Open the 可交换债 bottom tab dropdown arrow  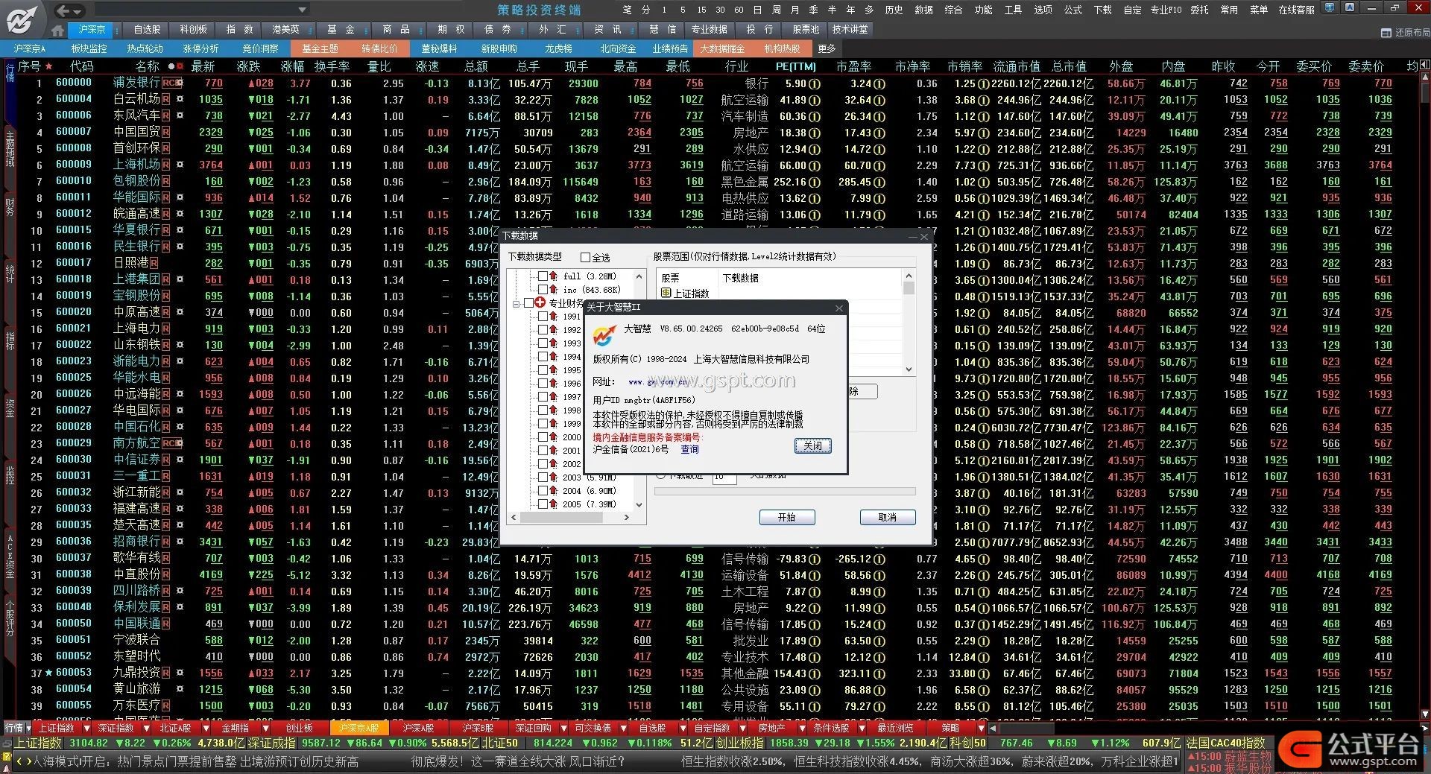pyautogui.click(x=624, y=728)
